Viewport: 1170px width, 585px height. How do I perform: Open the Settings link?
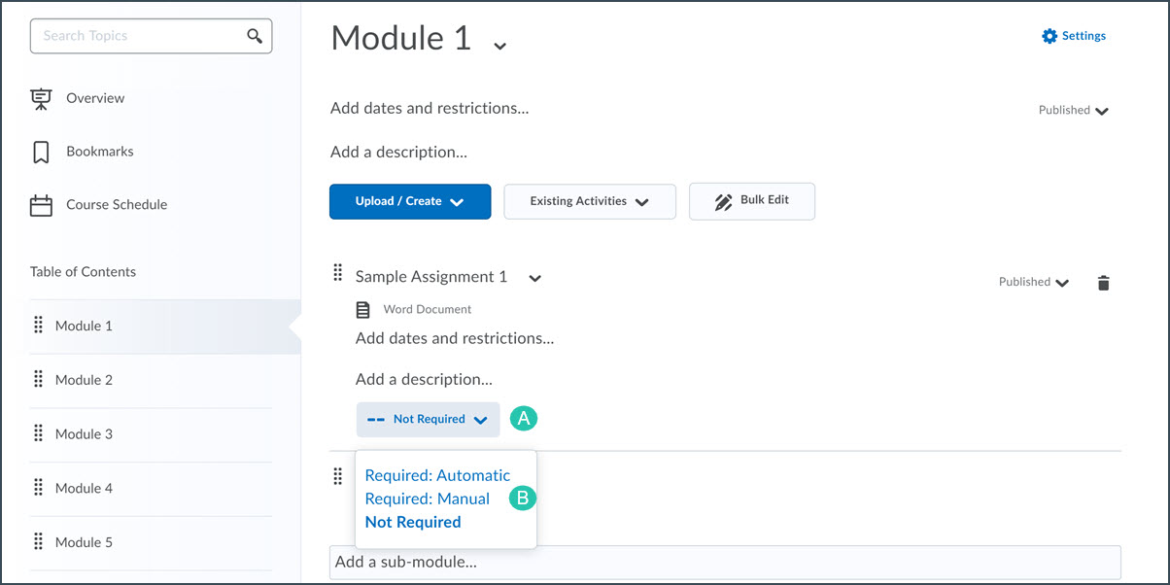click(1084, 36)
